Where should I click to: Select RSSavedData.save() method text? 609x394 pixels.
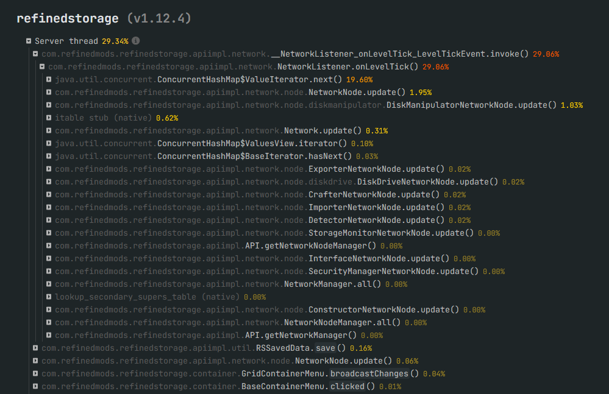(x=301, y=348)
